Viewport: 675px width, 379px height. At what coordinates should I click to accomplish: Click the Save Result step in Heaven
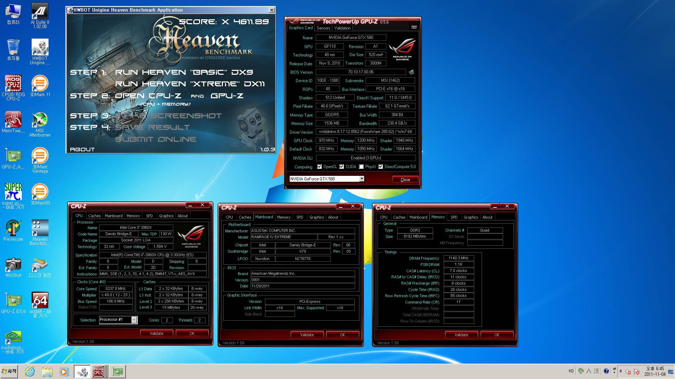[152, 127]
